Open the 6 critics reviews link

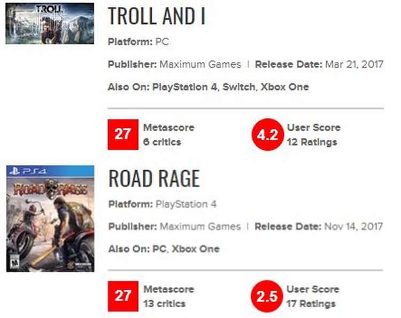point(162,142)
